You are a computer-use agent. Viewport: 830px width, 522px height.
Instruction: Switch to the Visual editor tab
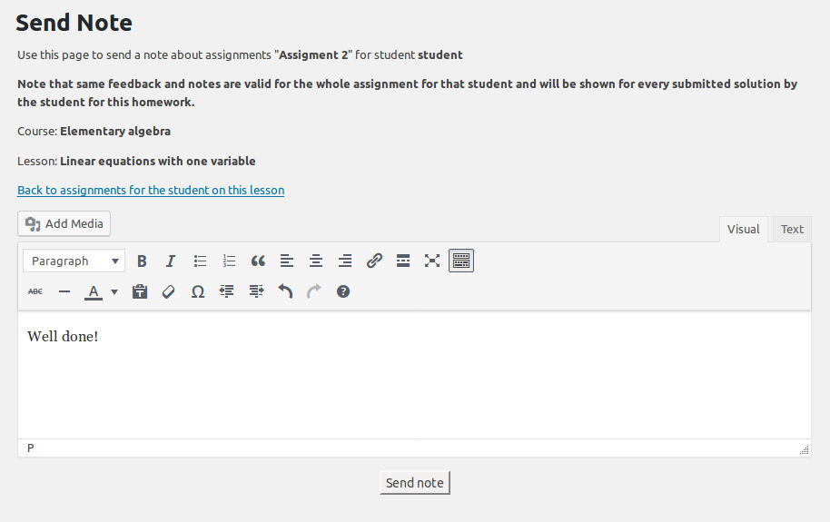[x=743, y=230]
